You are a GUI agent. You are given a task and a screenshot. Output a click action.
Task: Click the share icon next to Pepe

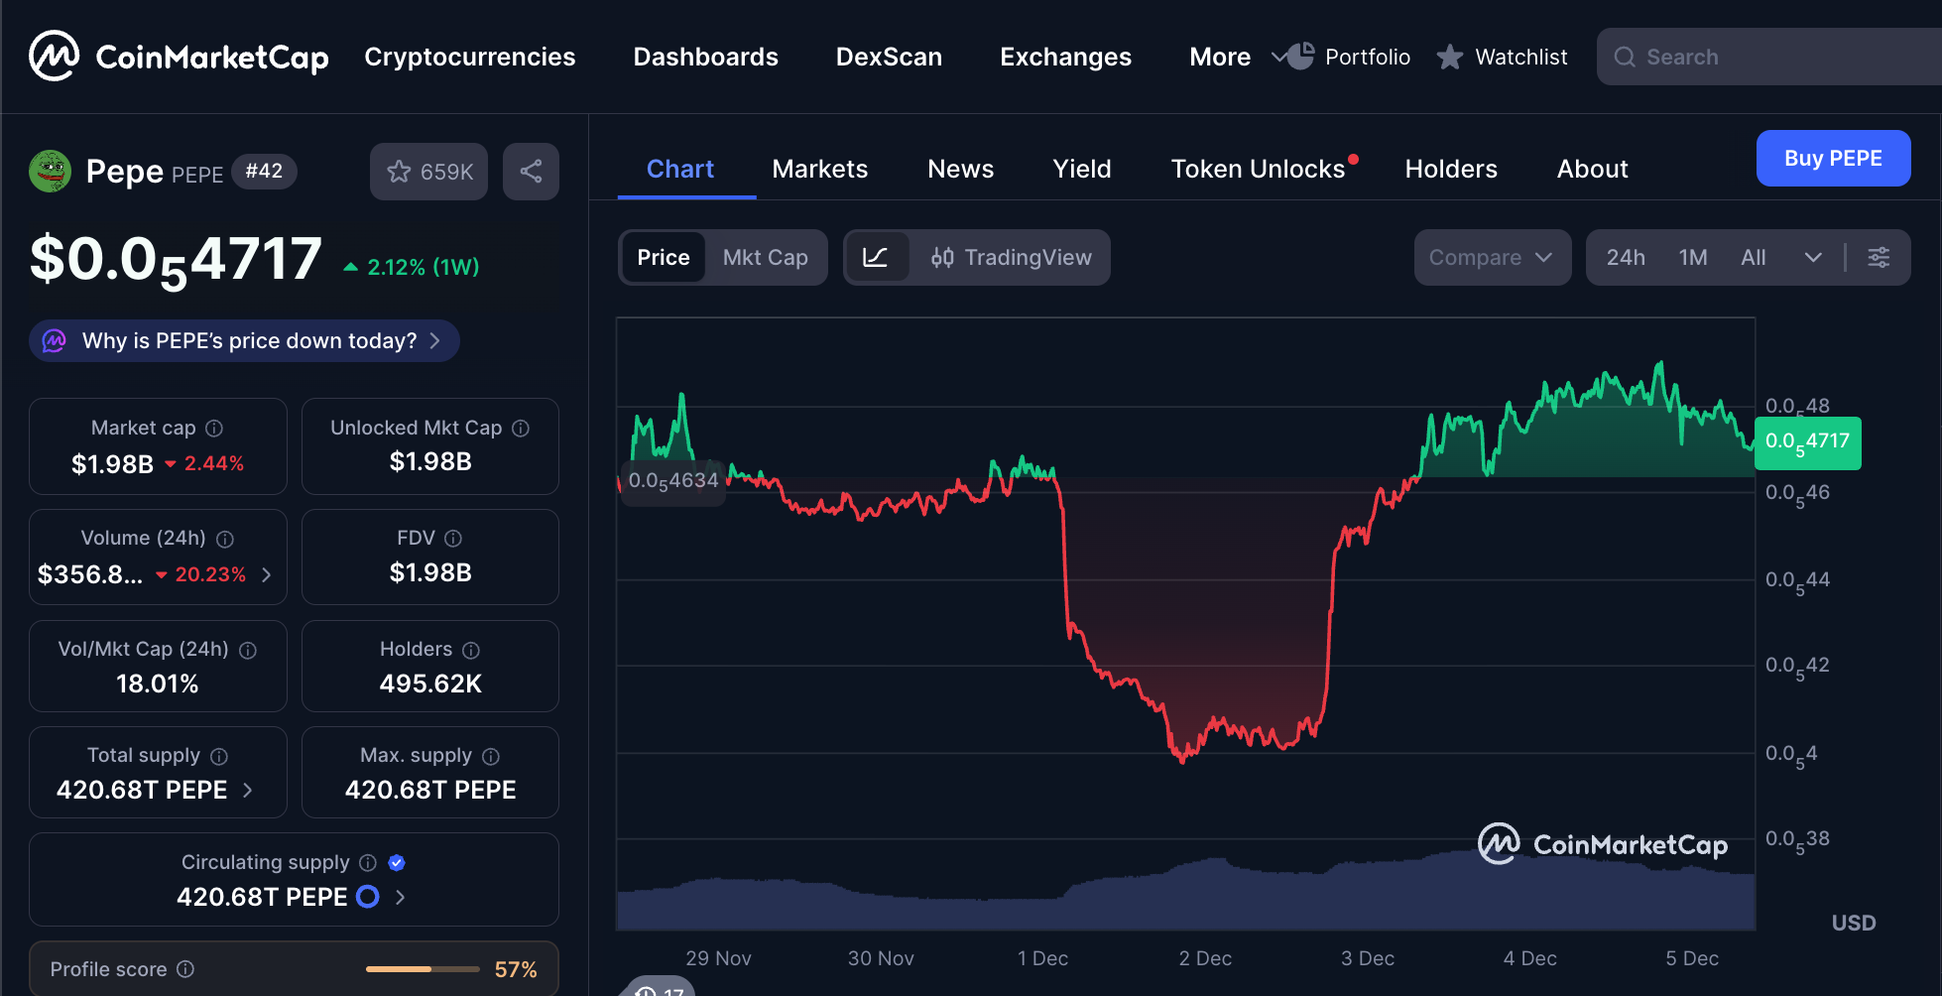(531, 172)
